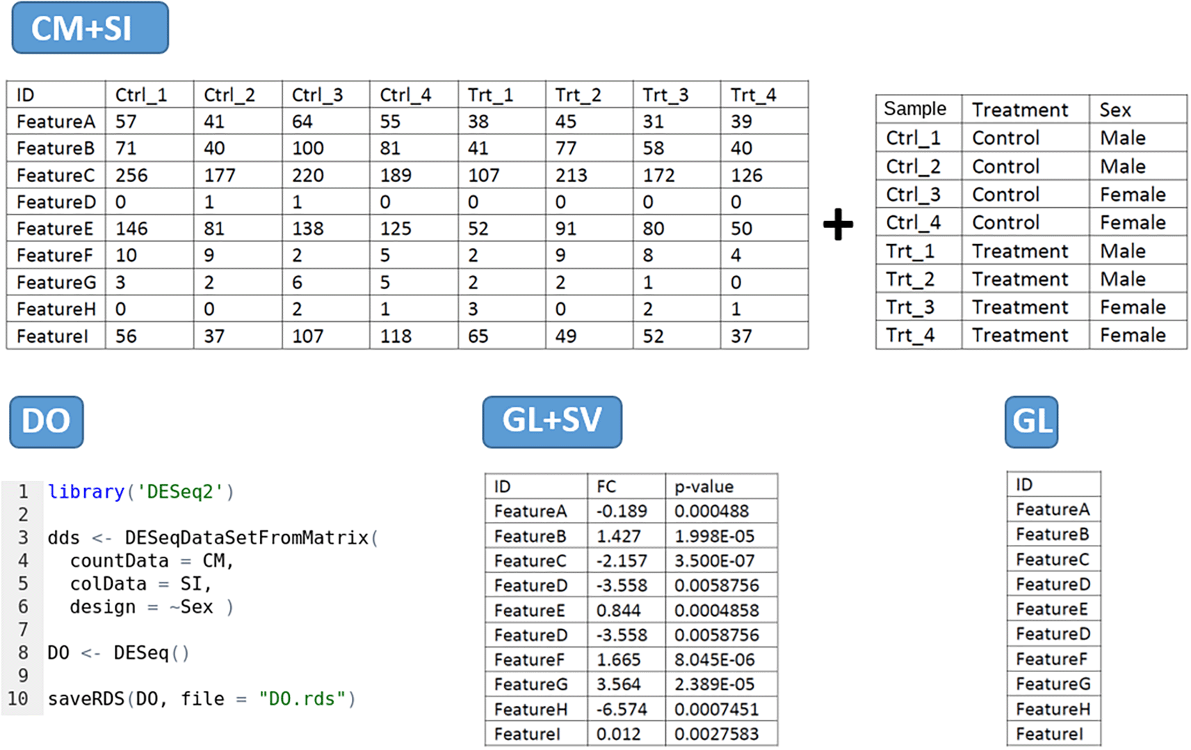This screenshot has height=750, width=1191.
Task: Select the p-value column header
Action: [x=704, y=487]
